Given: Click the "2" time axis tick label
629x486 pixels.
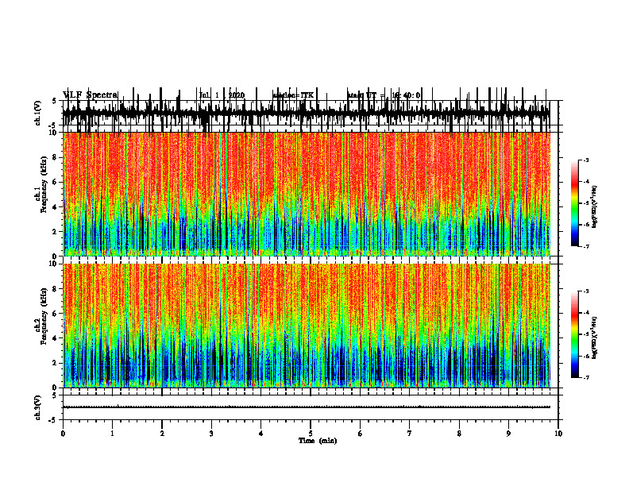Looking at the screenshot, I should pyautogui.click(x=162, y=434).
